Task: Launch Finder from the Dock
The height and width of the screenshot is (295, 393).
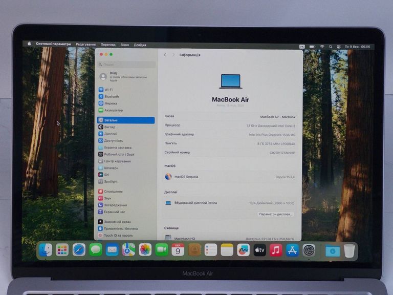Action: [x=46, y=250]
